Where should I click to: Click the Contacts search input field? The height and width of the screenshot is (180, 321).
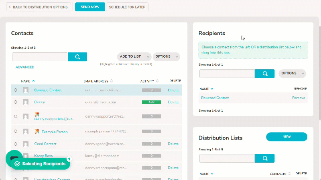click(40, 57)
